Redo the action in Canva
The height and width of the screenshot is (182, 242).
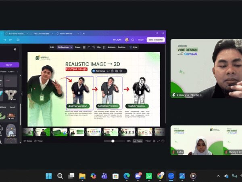click(10, 40)
